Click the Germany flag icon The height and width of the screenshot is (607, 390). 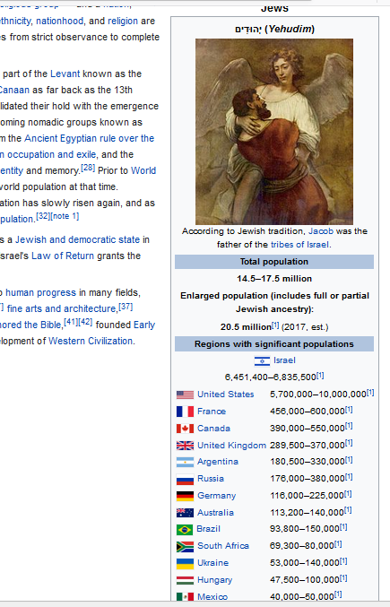pos(185,497)
